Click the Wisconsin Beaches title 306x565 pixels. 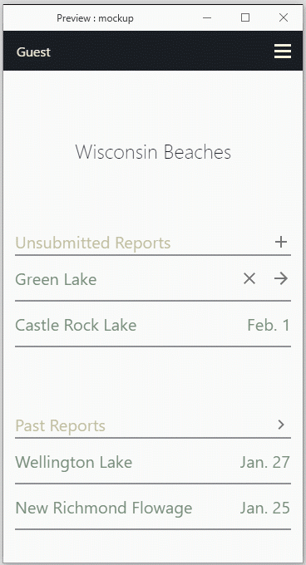[x=153, y=152]
